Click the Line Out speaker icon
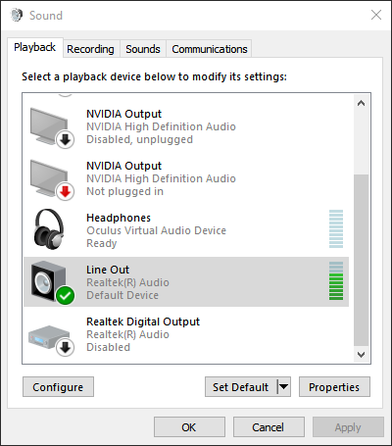 (x=52, y=282)
